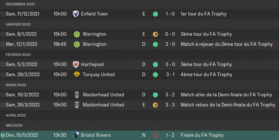Click the Torquay United crest icon
279x140 pixels.
(76, 75)
